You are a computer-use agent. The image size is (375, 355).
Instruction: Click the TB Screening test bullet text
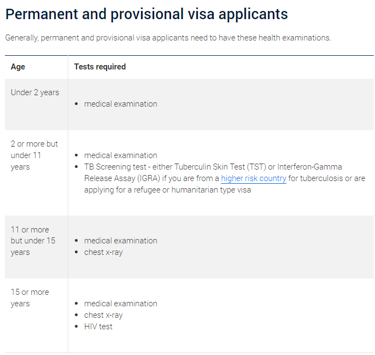[x=225, y=178]
